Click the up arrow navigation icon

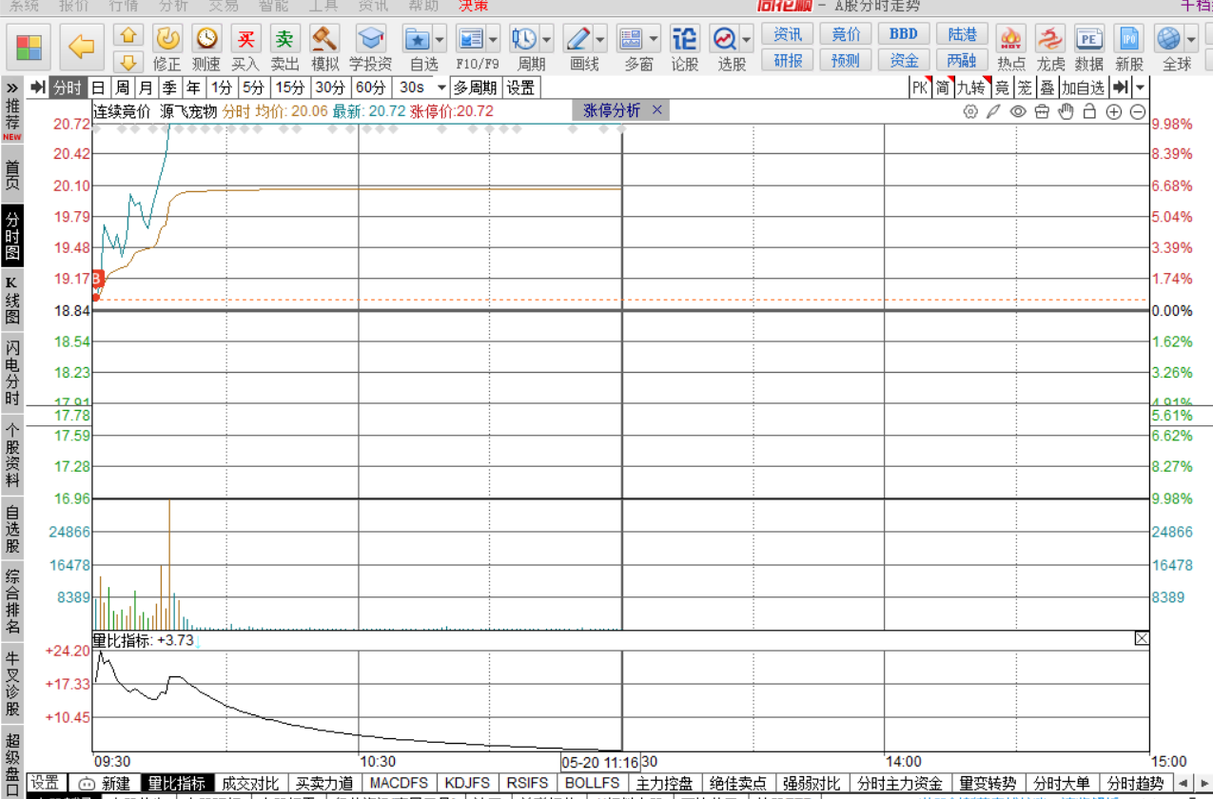(128, 35)
